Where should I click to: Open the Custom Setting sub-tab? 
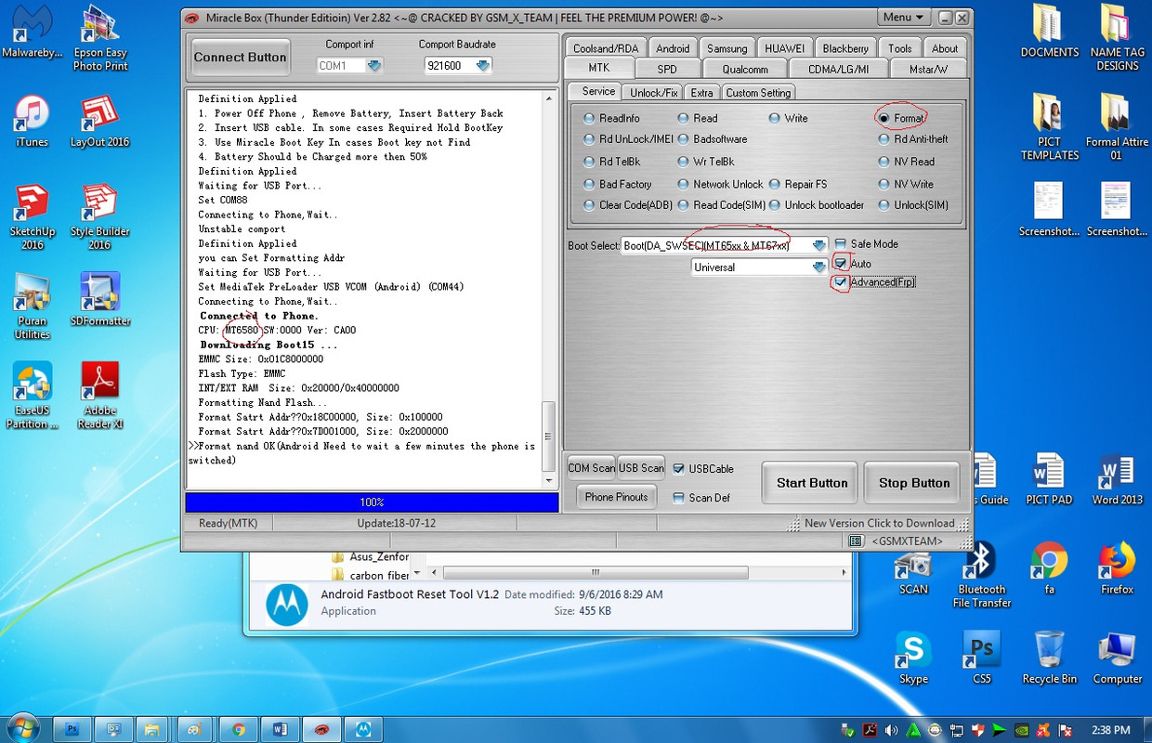tap(758, 93)
